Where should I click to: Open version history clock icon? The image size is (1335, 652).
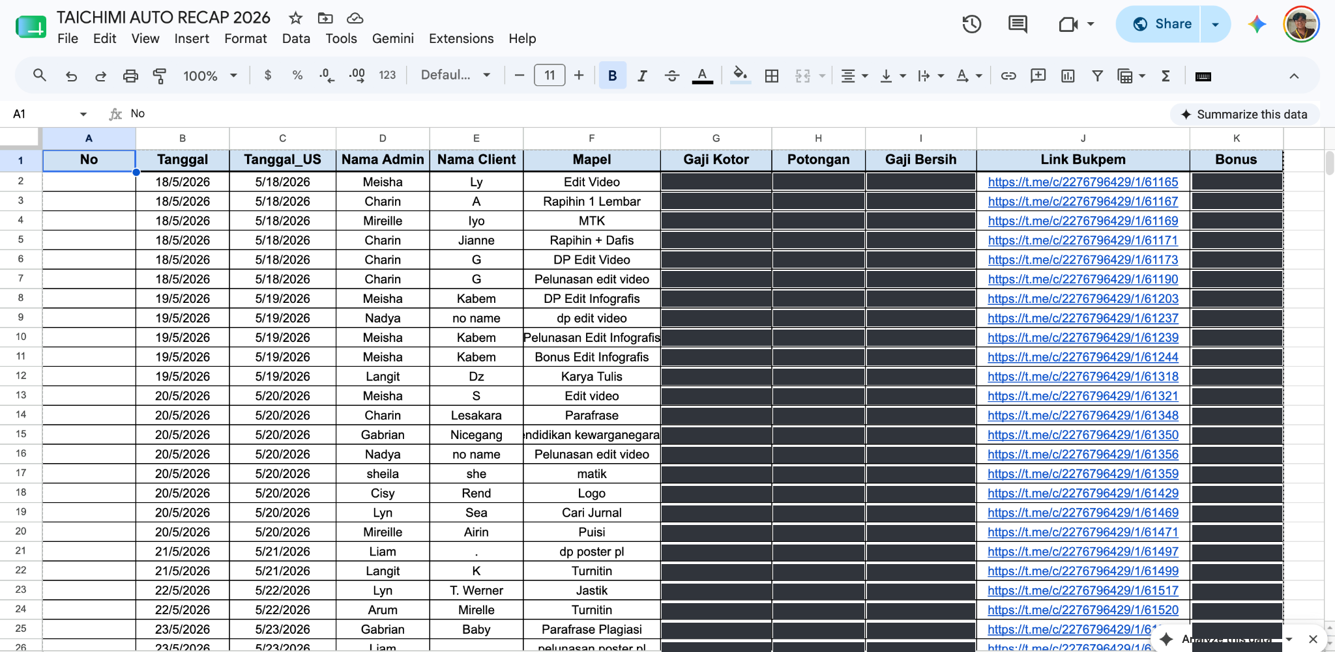(972, 24)
